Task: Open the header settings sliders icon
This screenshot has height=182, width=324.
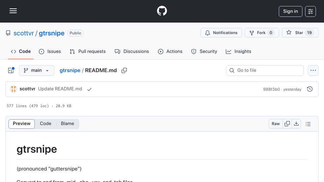Action: 310,11
